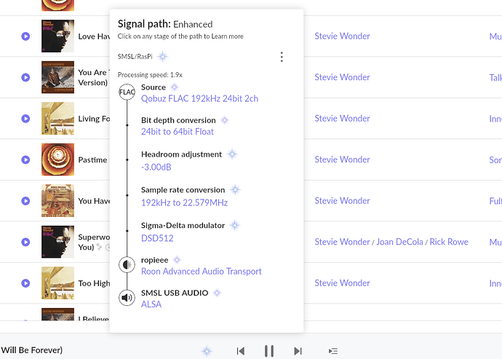Click the signal path sparkle in footer
This screenshot has width=502, height=359.
[x=207, y=351]
